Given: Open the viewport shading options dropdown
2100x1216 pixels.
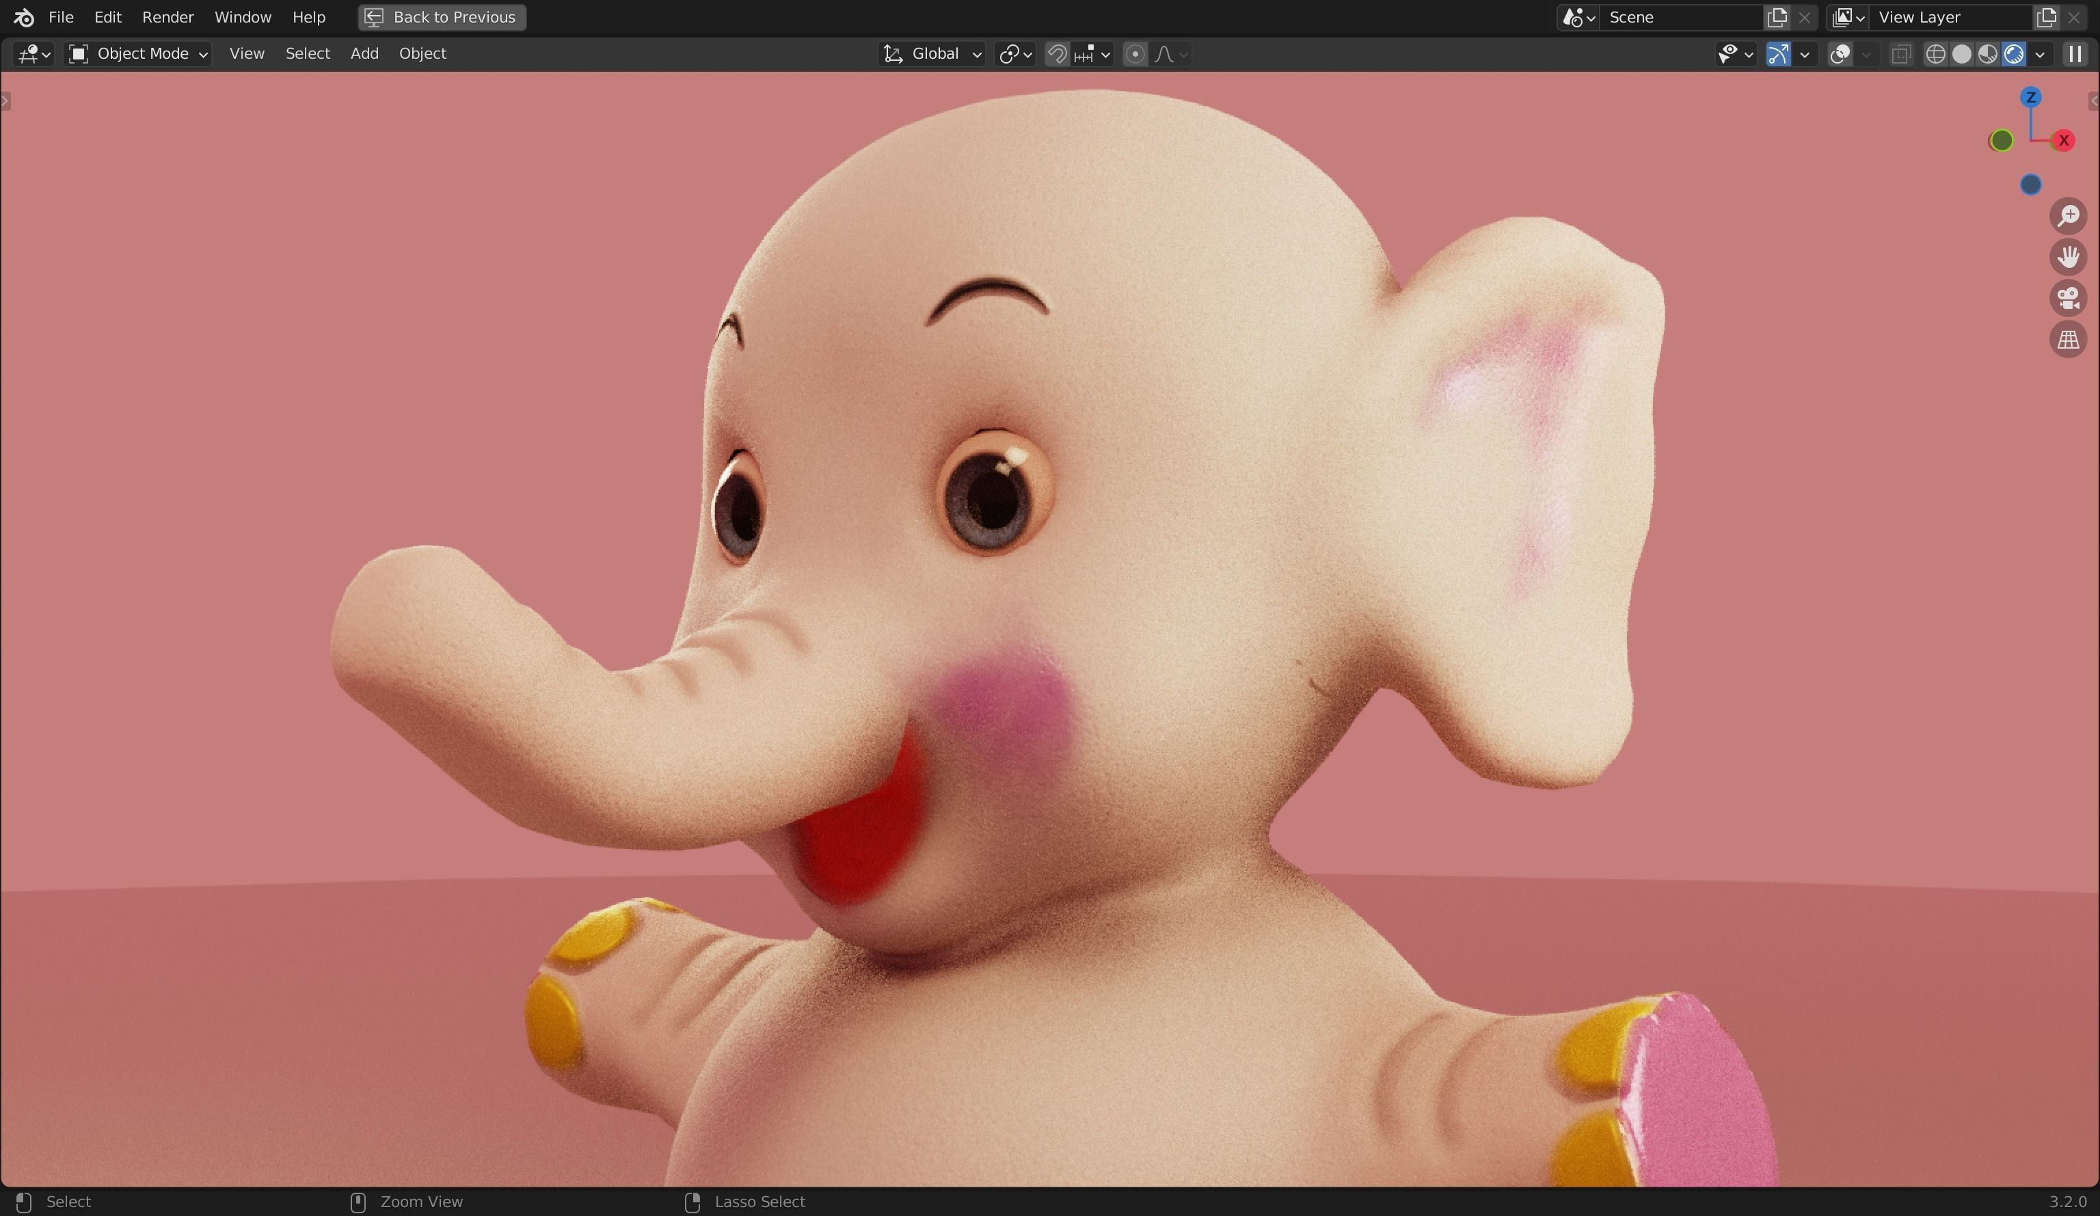Looking at the screenshot, I should (x=2040, y=54).
